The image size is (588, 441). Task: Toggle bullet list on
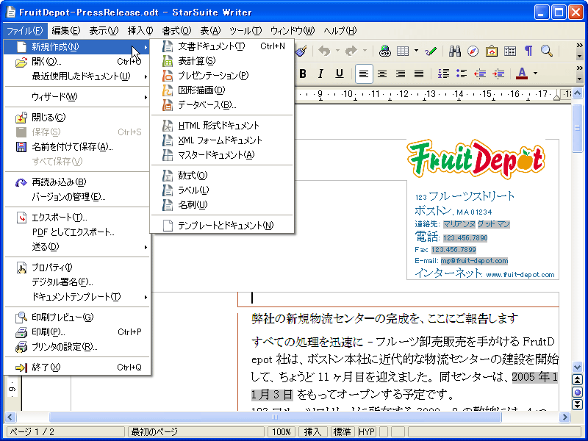(x=462, y=73)
